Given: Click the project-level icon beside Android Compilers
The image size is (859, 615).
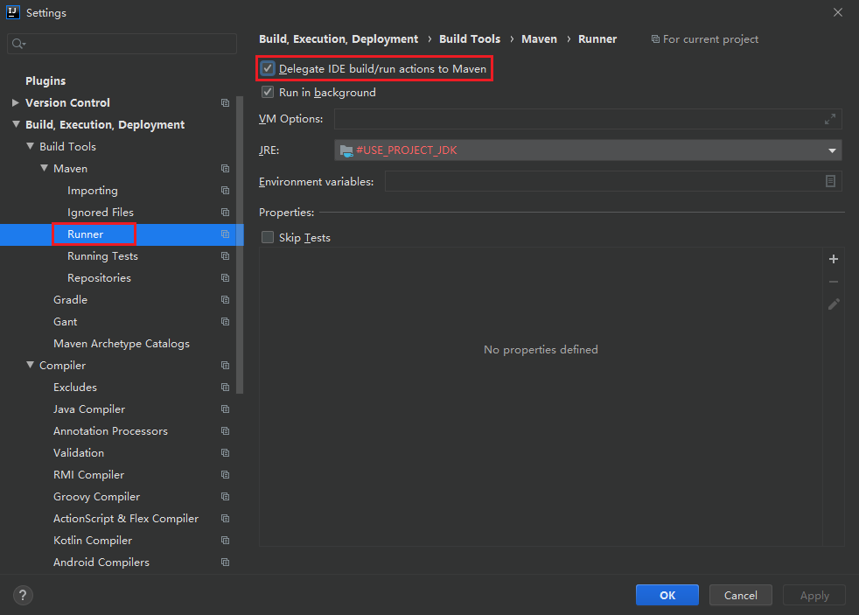Looking at the screenshot, I should (225, 563).
